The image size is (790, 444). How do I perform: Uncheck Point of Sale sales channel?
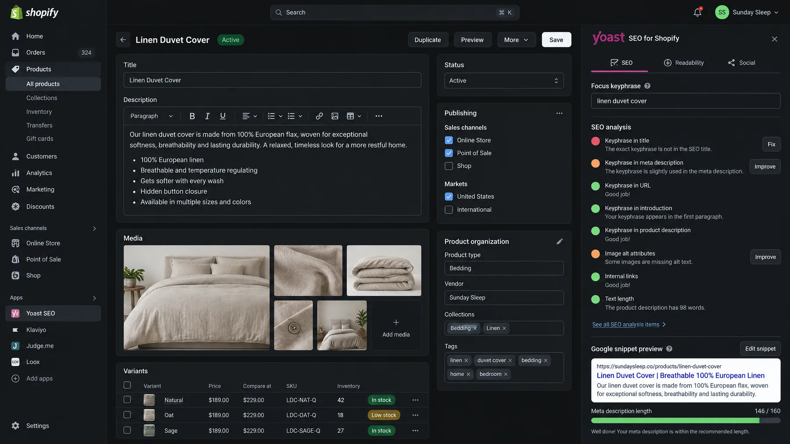pos(449,153)
